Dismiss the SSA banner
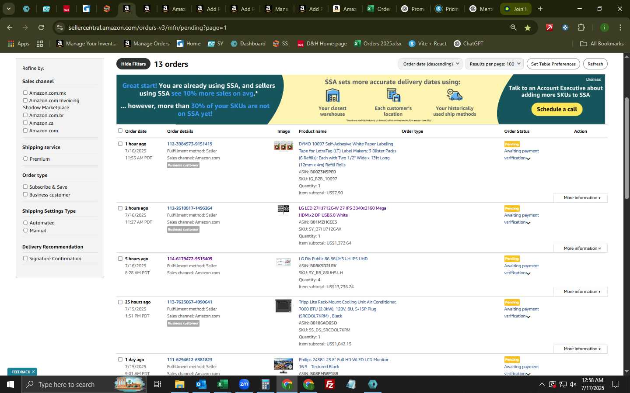The width and height of the screenshot is (630, 393). 593,79
